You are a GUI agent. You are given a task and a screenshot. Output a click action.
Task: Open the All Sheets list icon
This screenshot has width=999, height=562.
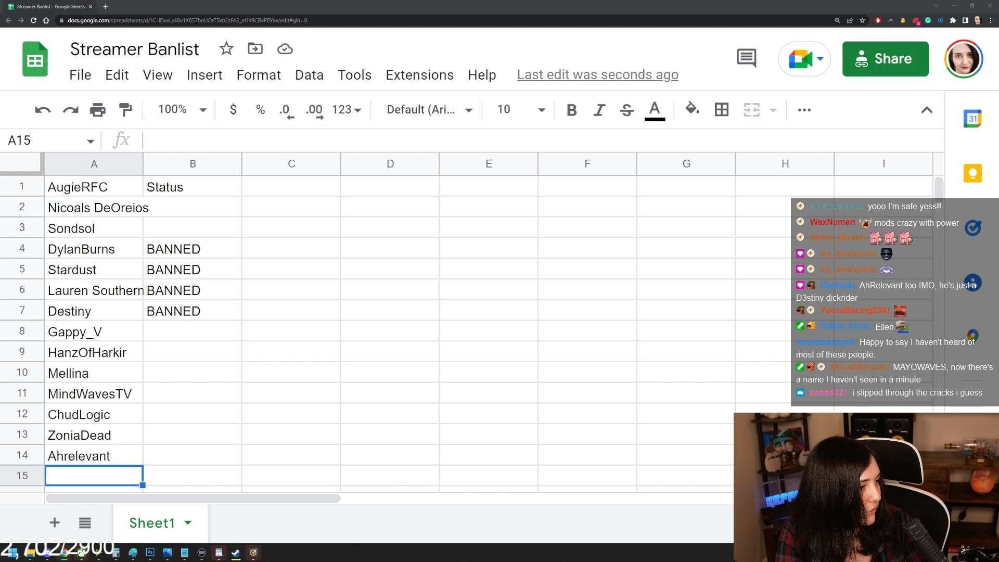pos(85,522)
